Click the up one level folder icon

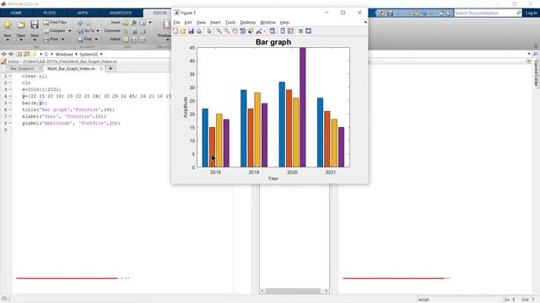pyautogui.click(x=19, y=54)
